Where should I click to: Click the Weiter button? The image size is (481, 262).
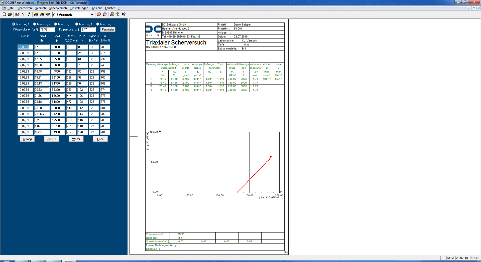point(76,139)
